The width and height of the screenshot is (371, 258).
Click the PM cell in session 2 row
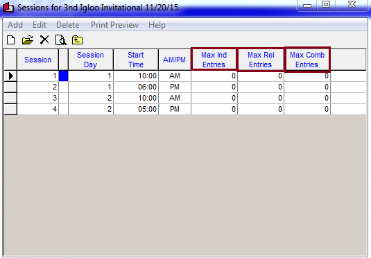click(x=175, y=87)
